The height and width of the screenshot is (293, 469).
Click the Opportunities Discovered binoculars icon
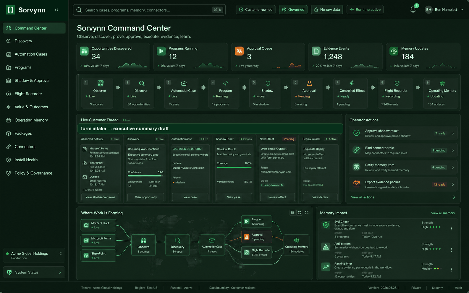84,51
